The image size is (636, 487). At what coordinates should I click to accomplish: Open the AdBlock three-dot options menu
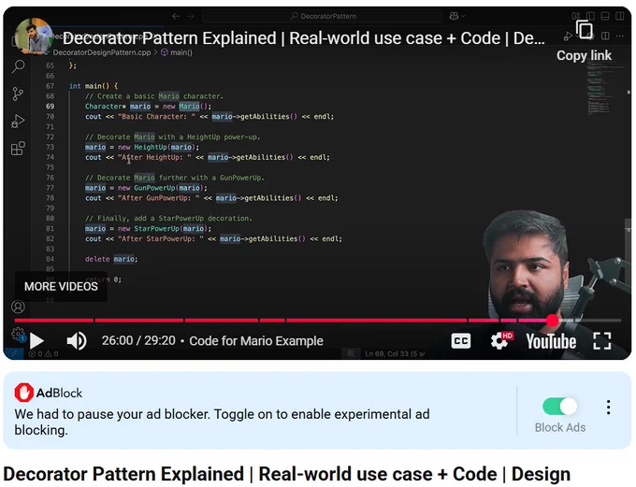tap(609, 407)
